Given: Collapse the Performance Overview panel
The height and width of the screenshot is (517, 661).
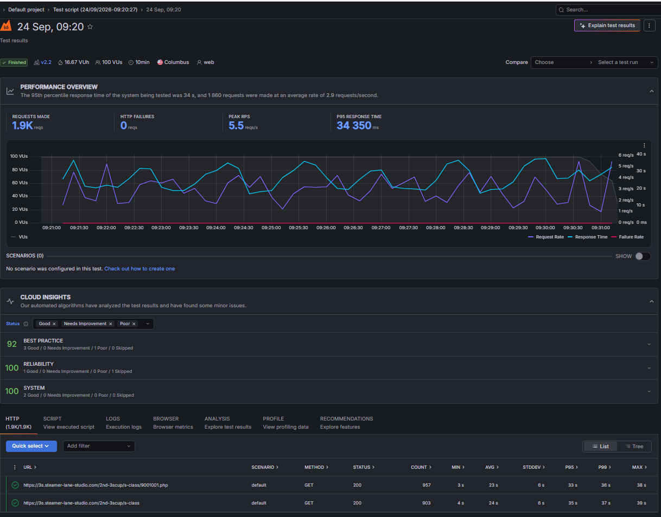Looking at the screenshot, I should pos(652,91).
